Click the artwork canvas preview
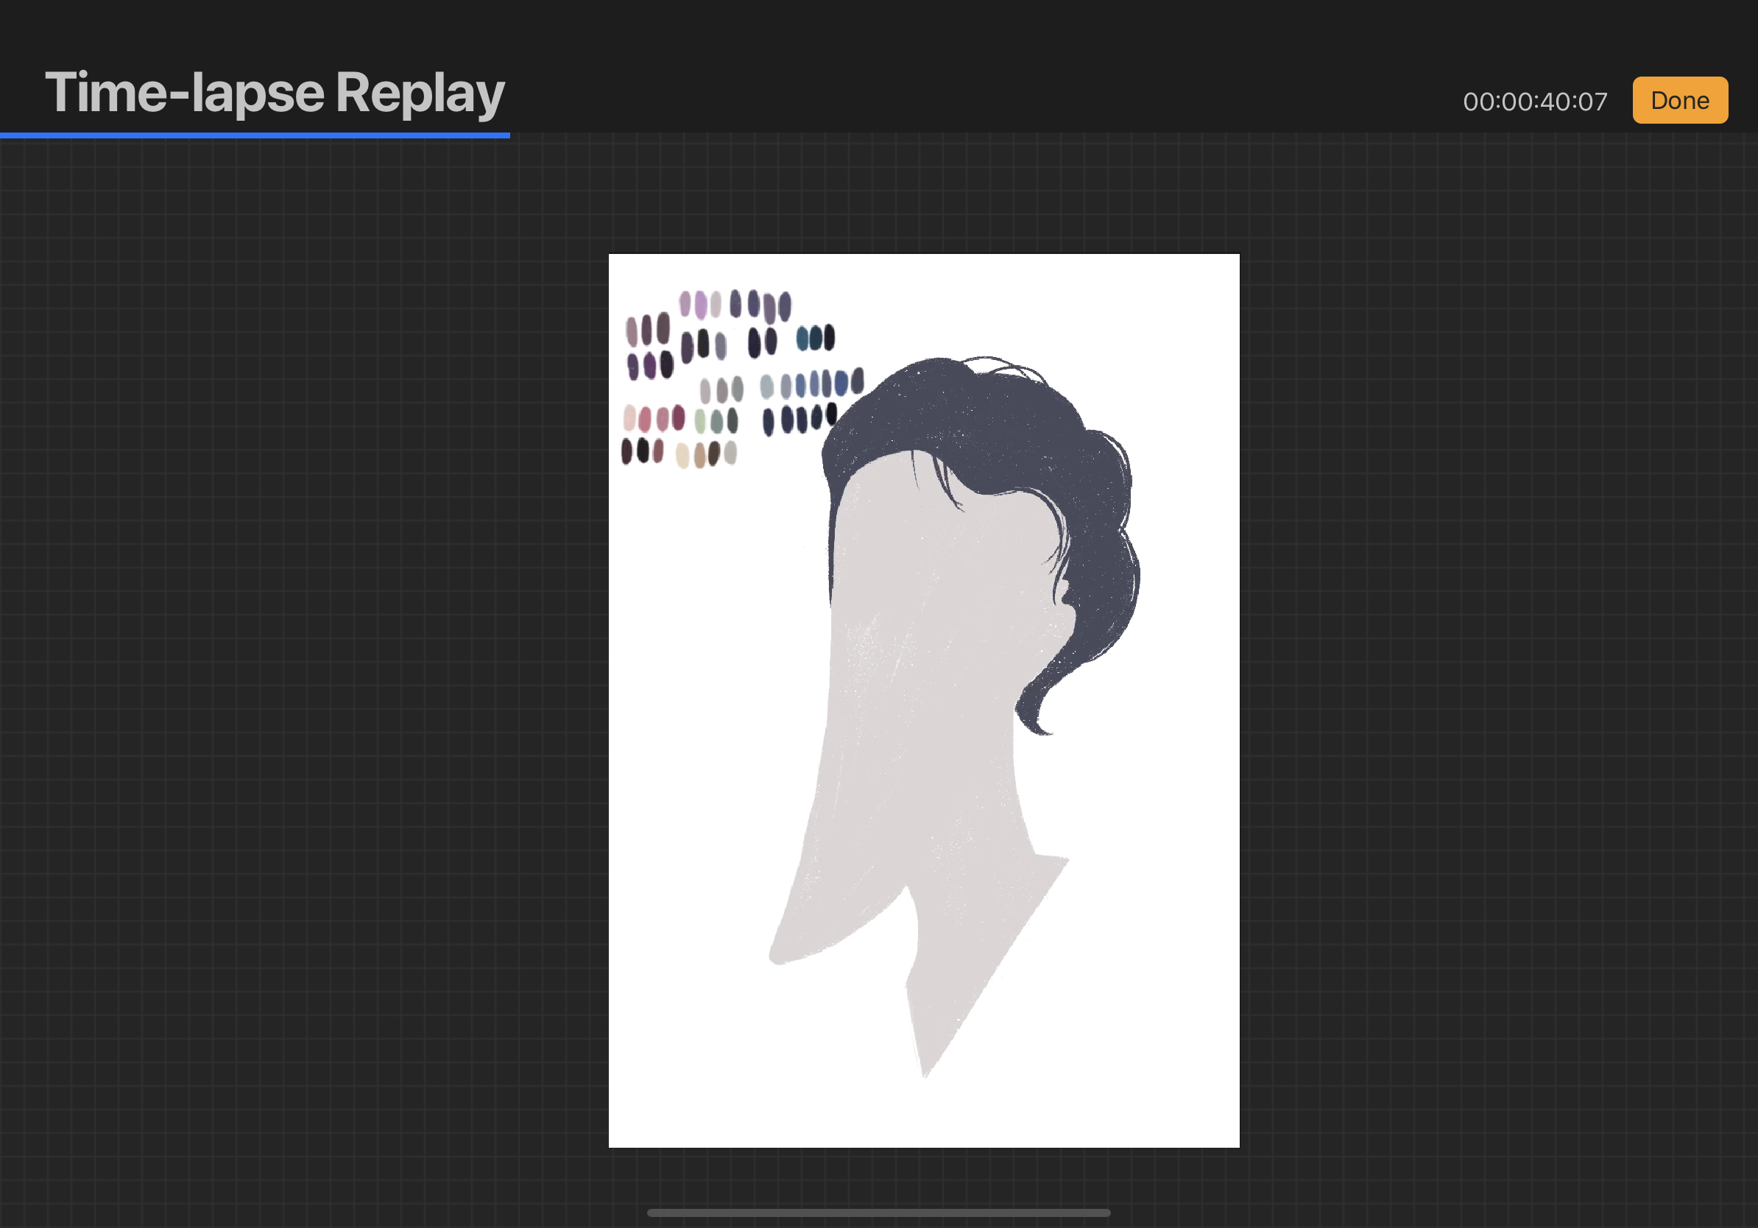Viewport: 1758px width, 1228px height. coord(923,701)
